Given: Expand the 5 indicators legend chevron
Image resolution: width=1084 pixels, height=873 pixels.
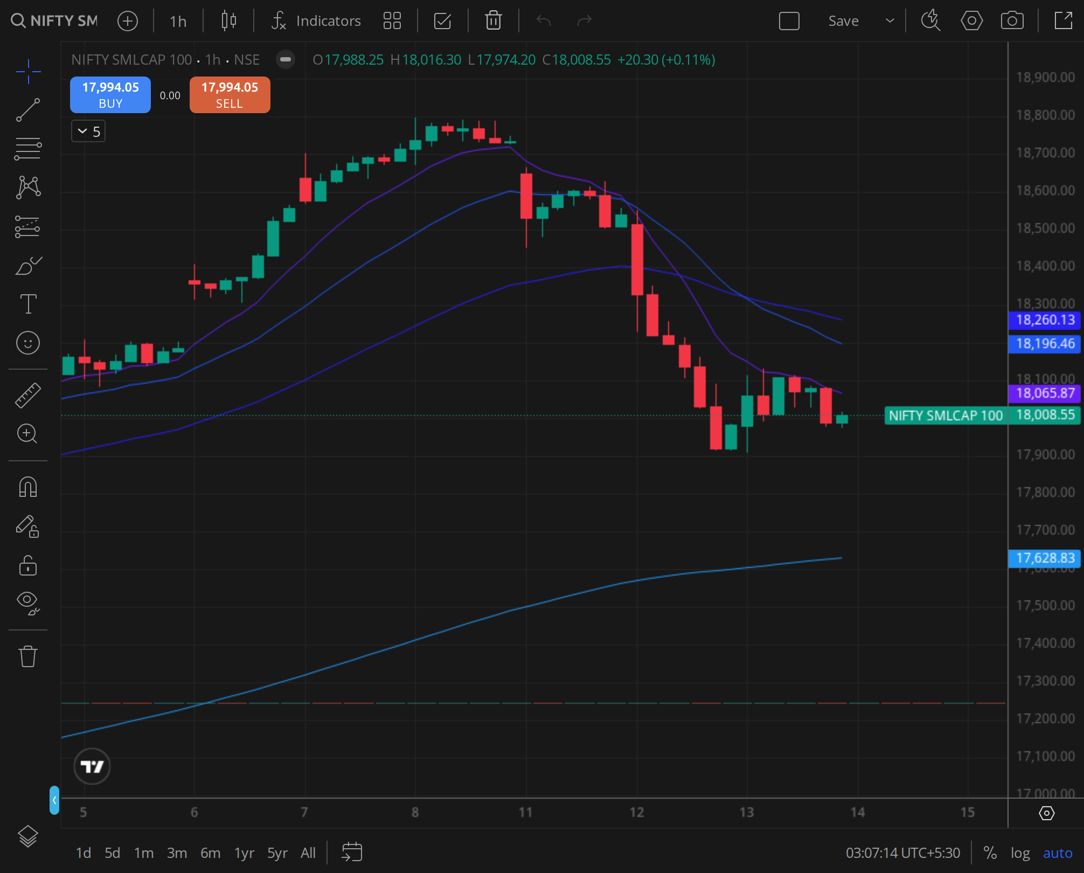Looking at the screenshot, I should coord(88,131).
